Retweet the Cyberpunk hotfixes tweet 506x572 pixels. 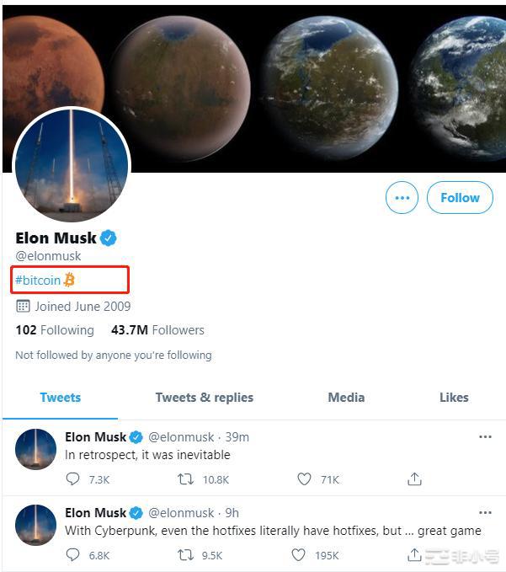pos(186,555)
